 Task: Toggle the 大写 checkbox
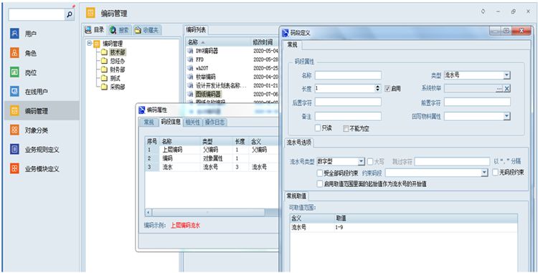point(370,161)
